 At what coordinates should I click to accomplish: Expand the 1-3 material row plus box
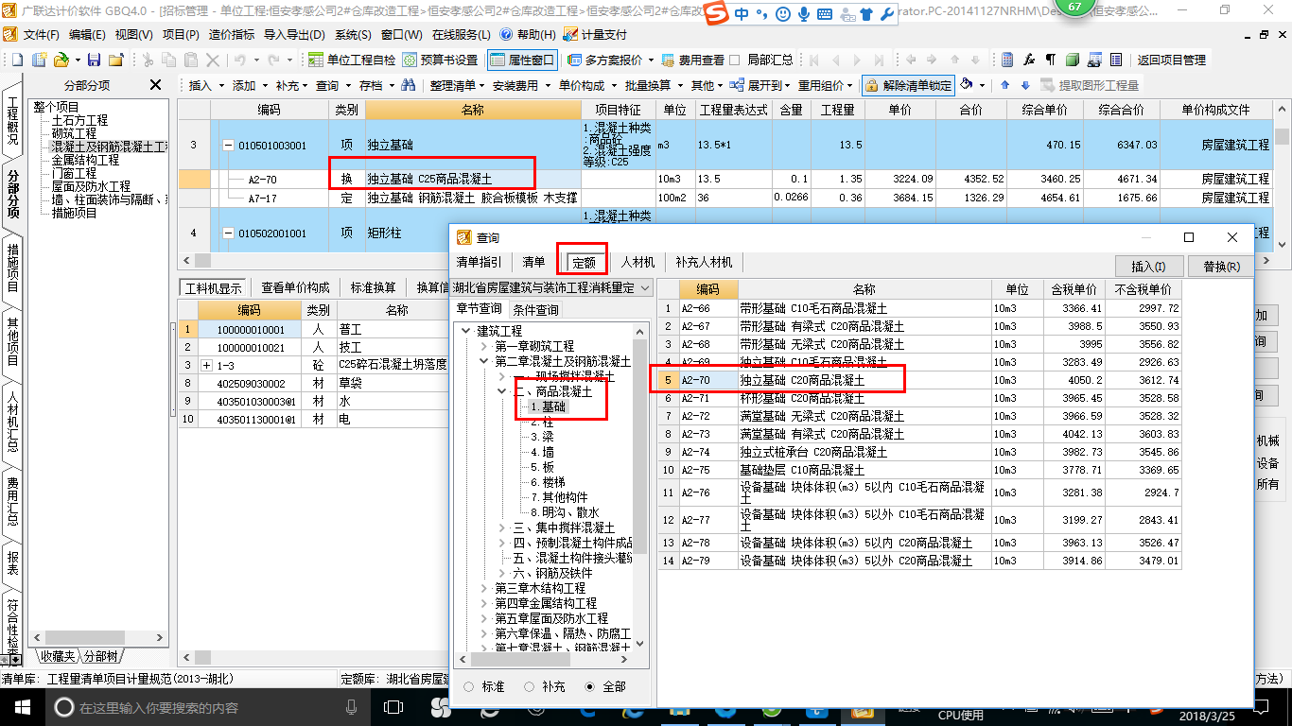coord(207,364)
